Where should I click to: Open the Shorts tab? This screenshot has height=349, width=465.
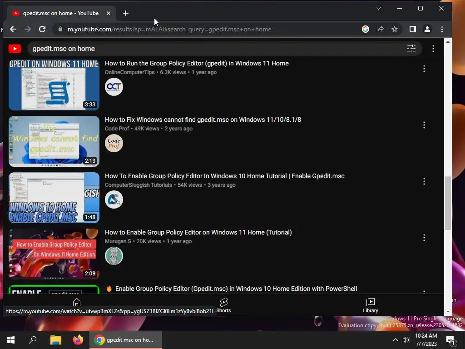coord(223,305)
